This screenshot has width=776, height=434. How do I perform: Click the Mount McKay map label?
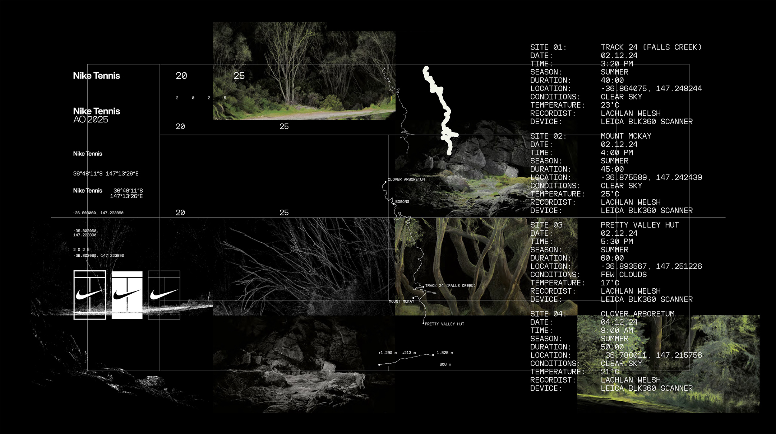(401, 302)
